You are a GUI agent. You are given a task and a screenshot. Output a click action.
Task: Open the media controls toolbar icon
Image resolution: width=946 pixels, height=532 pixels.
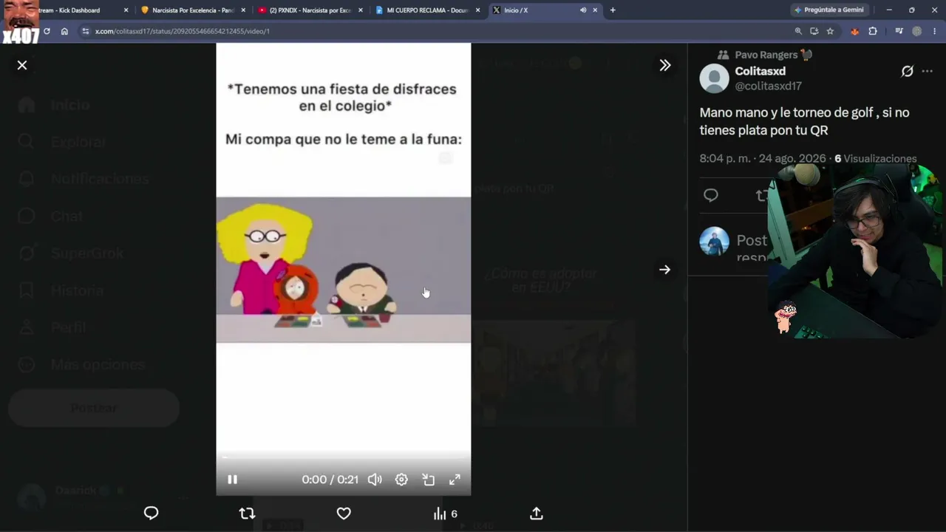(899, 31)
